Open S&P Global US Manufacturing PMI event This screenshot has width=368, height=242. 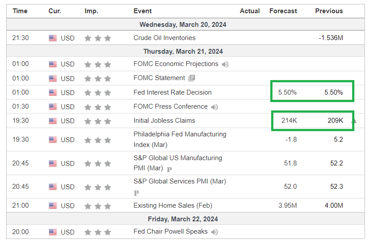pos(178,163)
